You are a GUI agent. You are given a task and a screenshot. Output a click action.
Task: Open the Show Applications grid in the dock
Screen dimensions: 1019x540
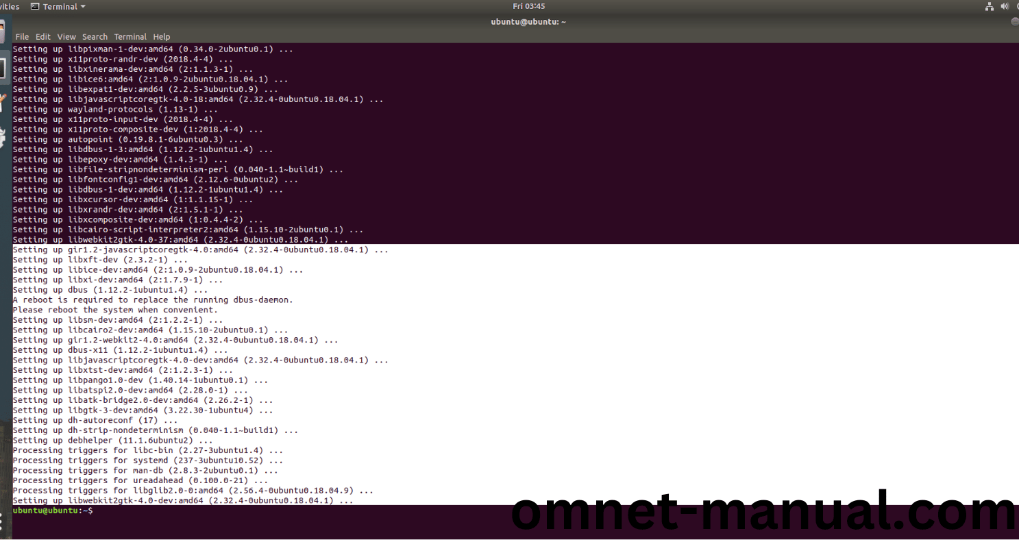tap(3, 522)
